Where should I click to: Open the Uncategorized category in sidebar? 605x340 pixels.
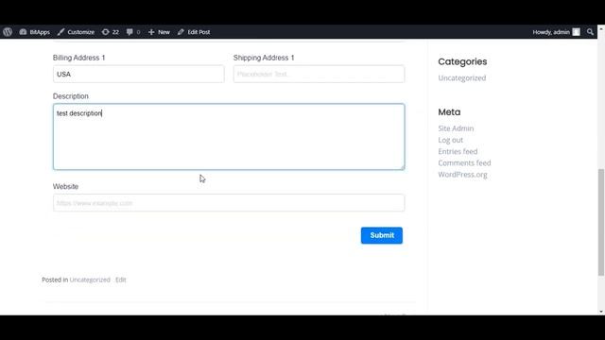(x=462, y=77)
